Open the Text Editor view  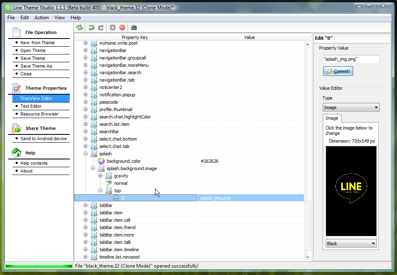(31, 106)
